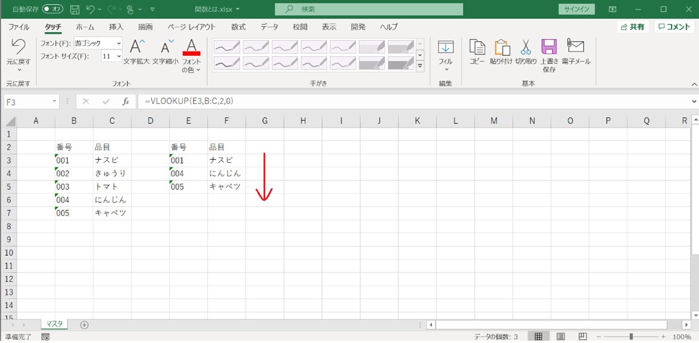Screen dimensions: 699x343
Task: Click the zoom slider in the status bar
Action: (x=631, y=337)
